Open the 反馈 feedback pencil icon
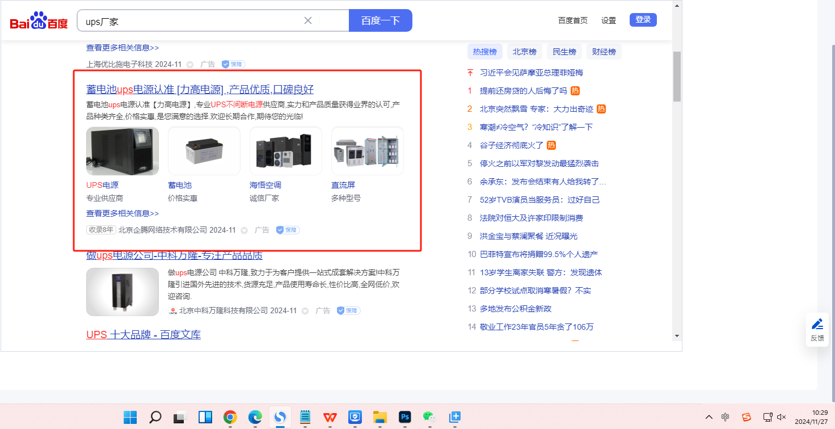Image resolution: width=835 pixels, height=429 pixels. point(817,324)
